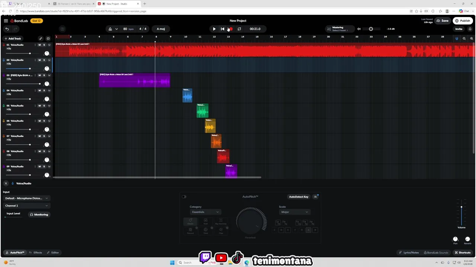Toggle headphone Monitoring
The height and width of the screenshot is (267, 476).
(39, 214)
